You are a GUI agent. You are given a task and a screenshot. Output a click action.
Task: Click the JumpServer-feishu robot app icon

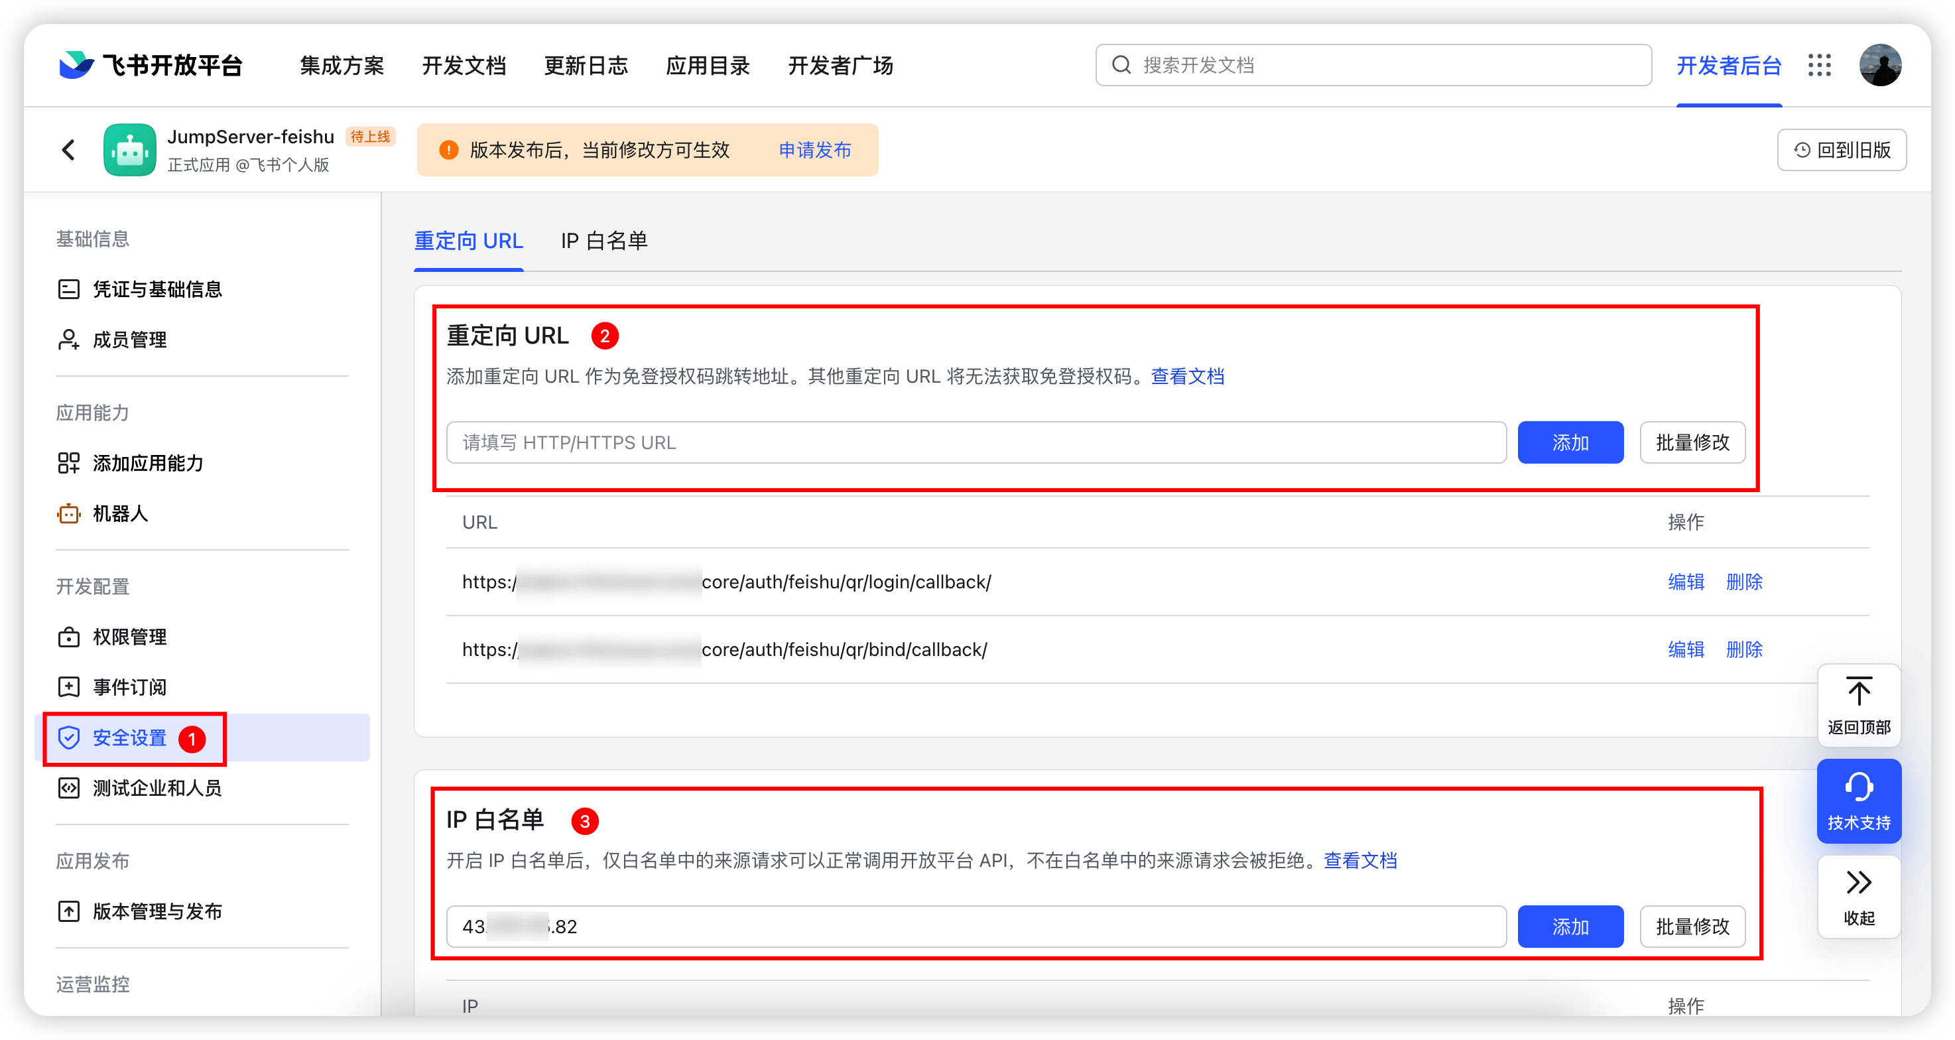(130, 149)
